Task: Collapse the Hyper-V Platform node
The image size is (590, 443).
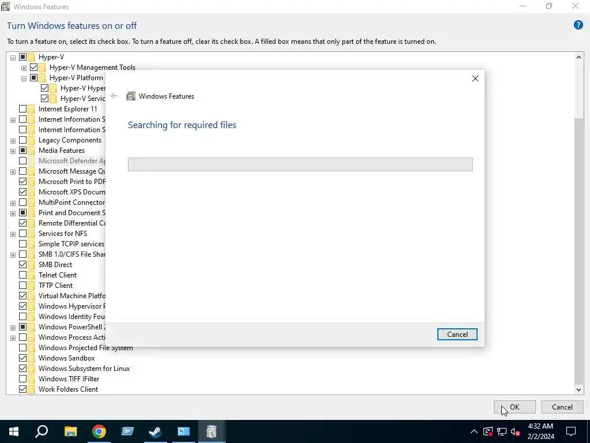Action: [x=24, y=78]
